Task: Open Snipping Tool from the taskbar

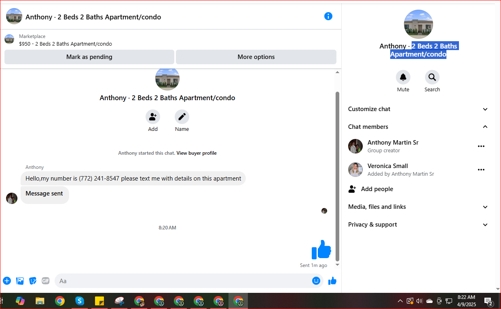Action: (x=119, y=301)
